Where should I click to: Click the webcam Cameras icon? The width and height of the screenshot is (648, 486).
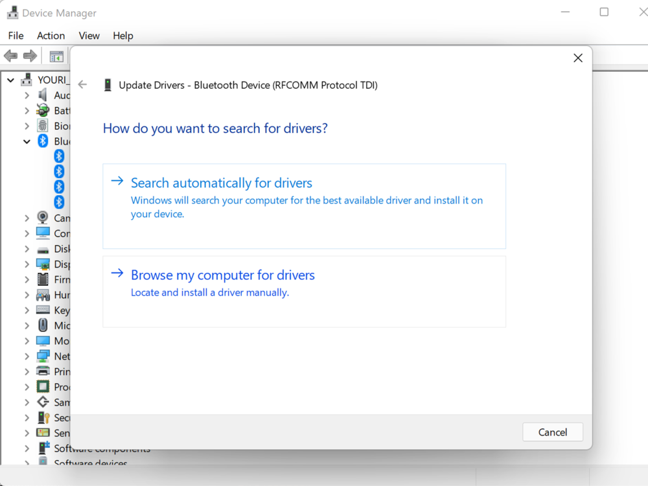[43, 218]
